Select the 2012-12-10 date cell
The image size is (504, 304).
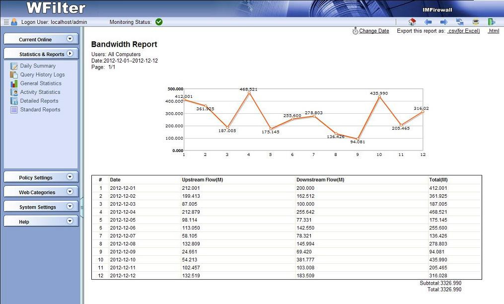(123, 260)
